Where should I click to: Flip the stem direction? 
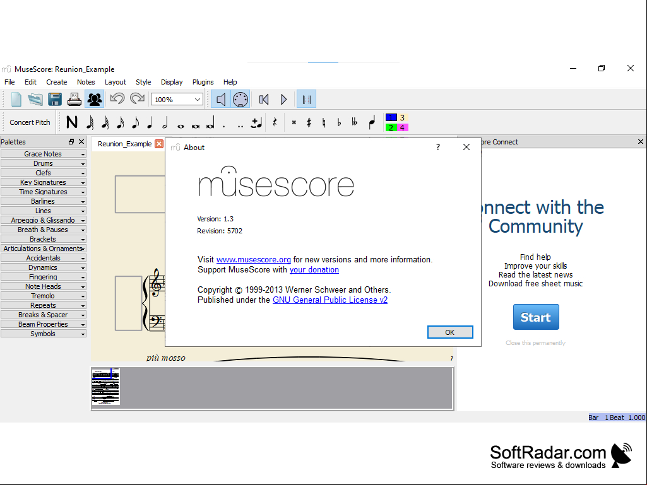(x=372, y=122)
